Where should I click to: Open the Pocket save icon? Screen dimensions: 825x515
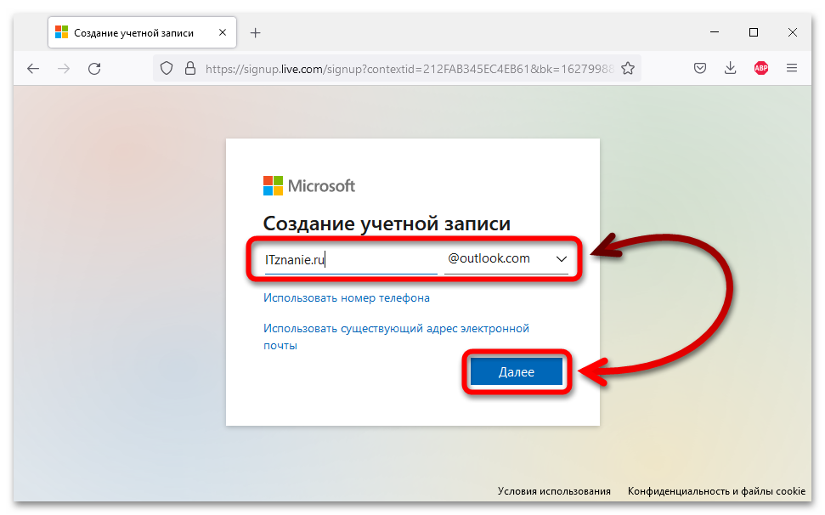coord(700,68)
